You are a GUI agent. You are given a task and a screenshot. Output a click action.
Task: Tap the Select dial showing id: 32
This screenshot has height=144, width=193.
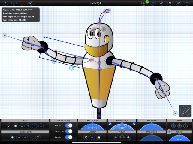(179, 138)
